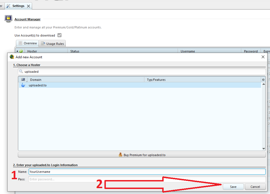Click the uploaded.to hoster icon in list
This screenshot has height=194, width=270.
coord(23,85)
